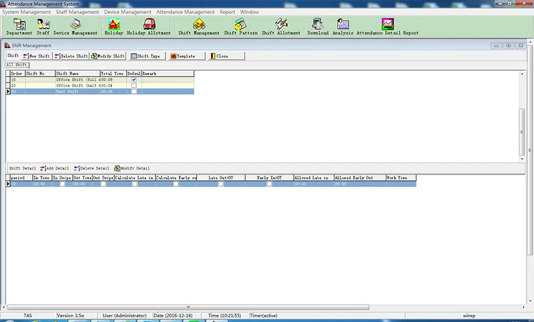Select the Rest Shift row
The image size is (534, 322).
coord(99,92)
